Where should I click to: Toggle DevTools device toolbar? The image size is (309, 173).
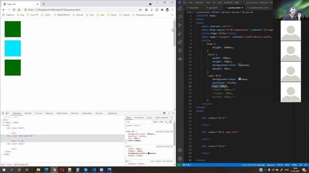pyautogui.click(x=7, y=113)
